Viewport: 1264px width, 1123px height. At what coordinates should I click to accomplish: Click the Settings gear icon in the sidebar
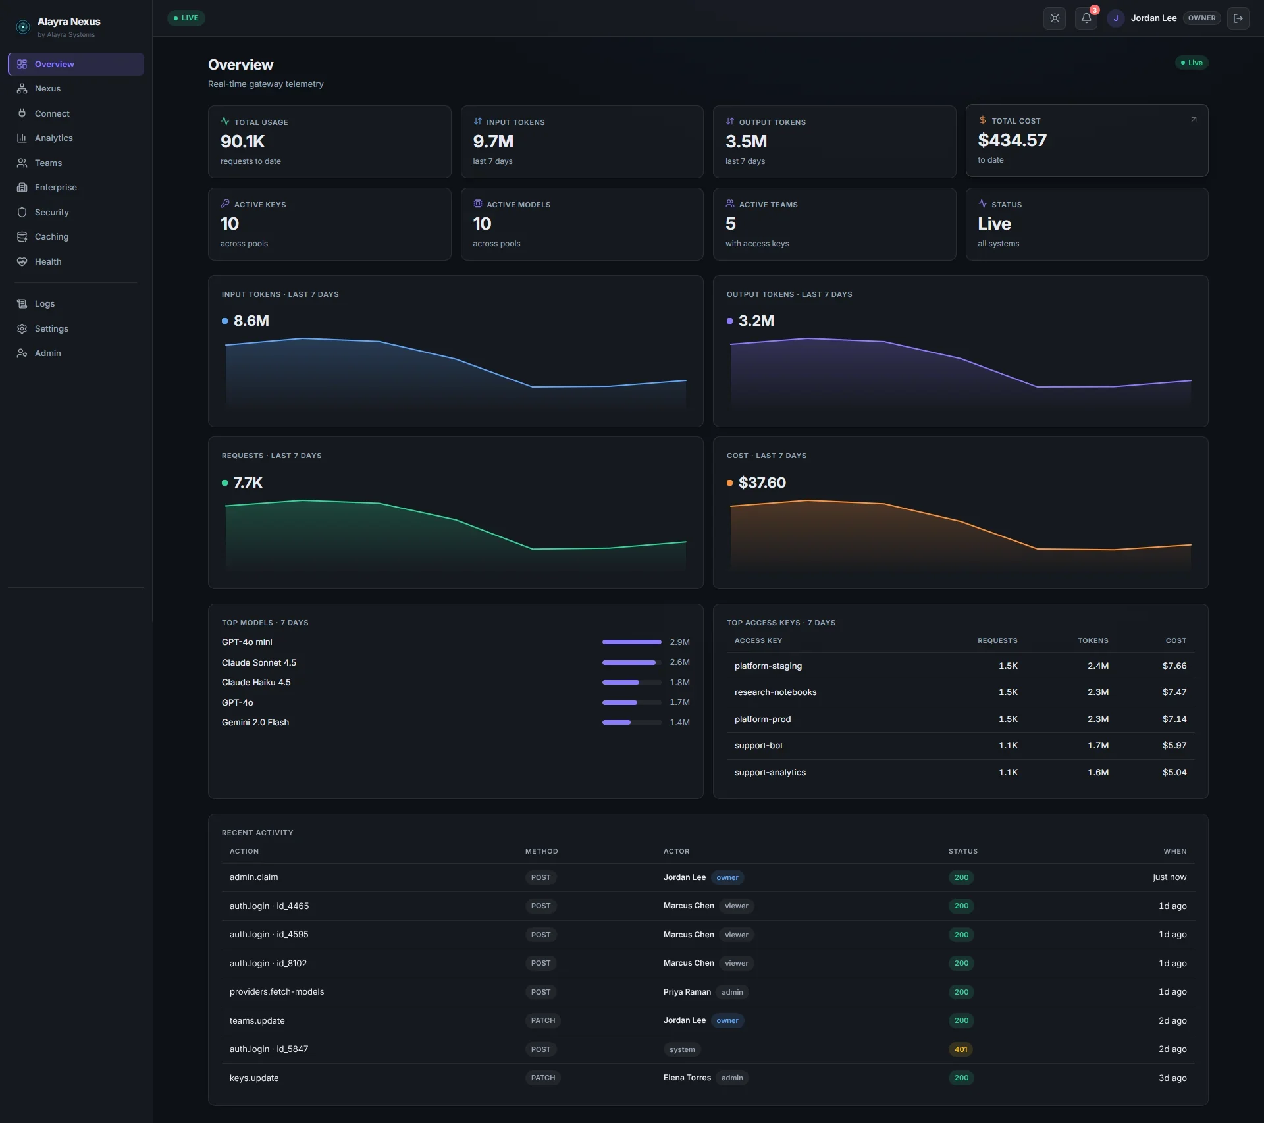point(22,328)
